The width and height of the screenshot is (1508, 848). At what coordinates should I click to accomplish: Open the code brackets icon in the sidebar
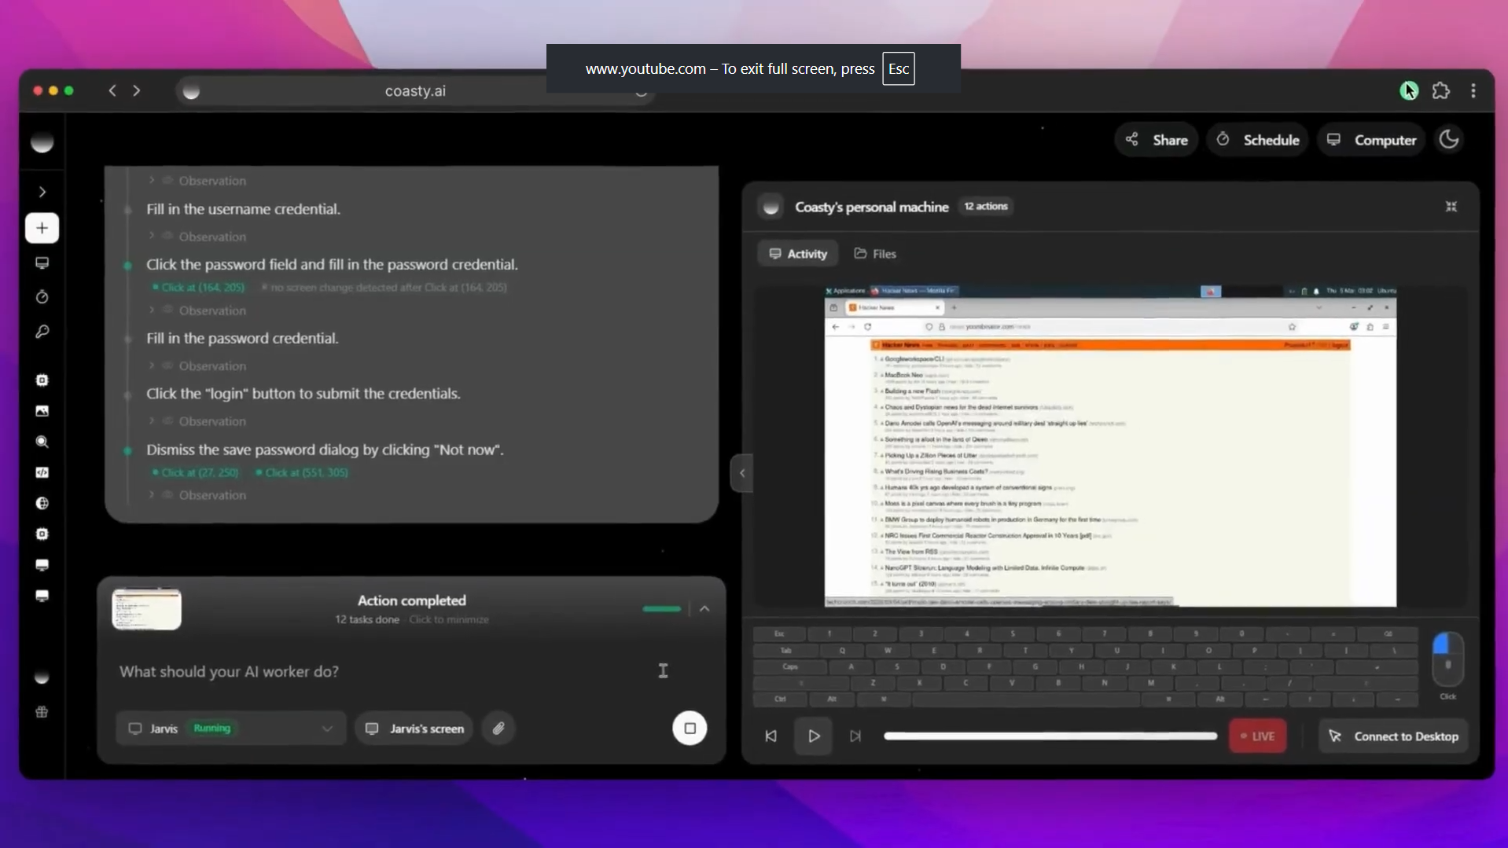tap(42, 472)
